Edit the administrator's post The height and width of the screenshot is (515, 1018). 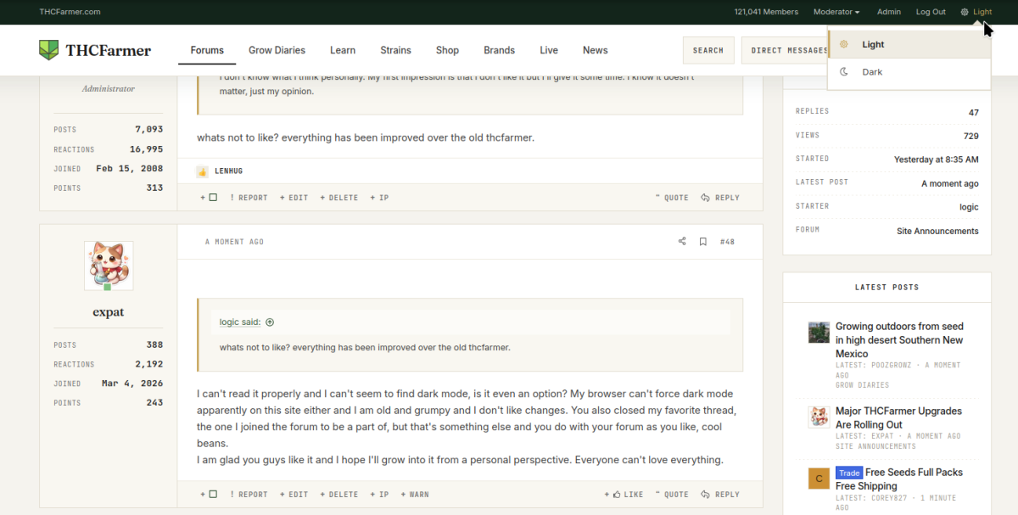pos(294,198)
